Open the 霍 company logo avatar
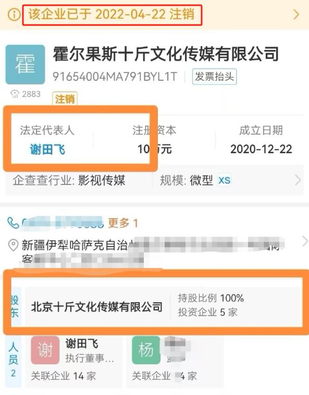309x395 pixels. (x=25, y=64)
